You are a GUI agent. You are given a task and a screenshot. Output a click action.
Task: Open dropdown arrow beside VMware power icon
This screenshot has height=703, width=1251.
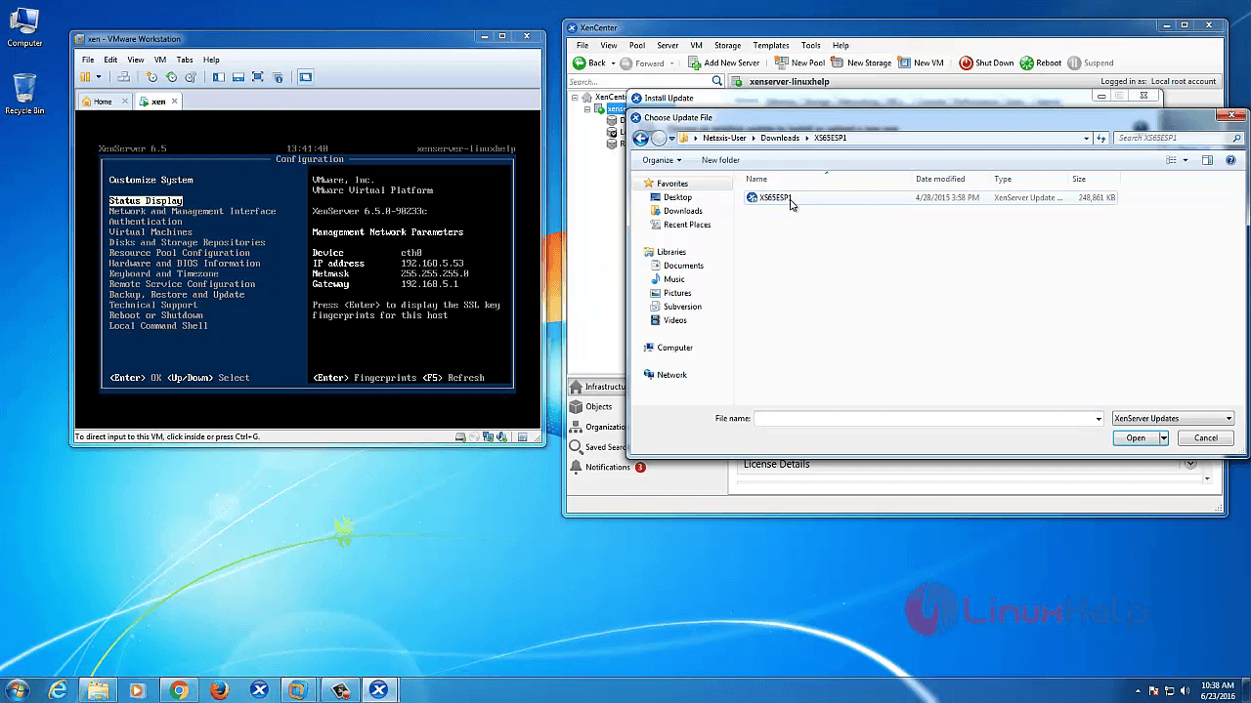98,77
